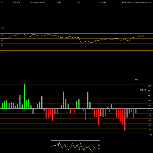The image size is (153, 153).
Task: Click the end of the white RSI line
Action: click(x=136, y=37)
